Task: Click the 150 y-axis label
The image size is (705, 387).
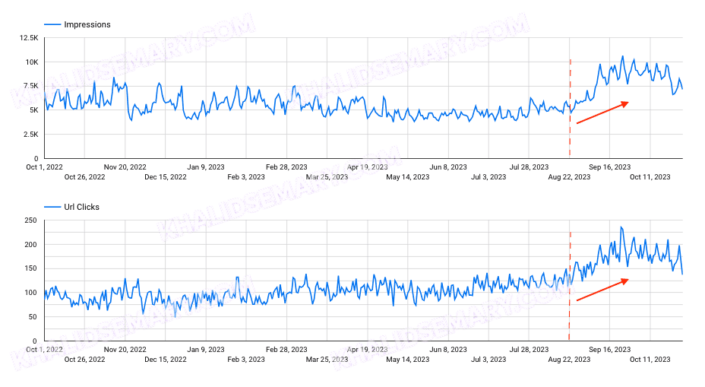Action: (30, 268)
